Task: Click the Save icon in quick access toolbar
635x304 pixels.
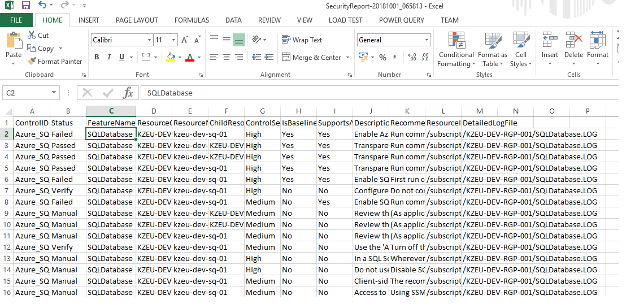Action: coord(26,6)
